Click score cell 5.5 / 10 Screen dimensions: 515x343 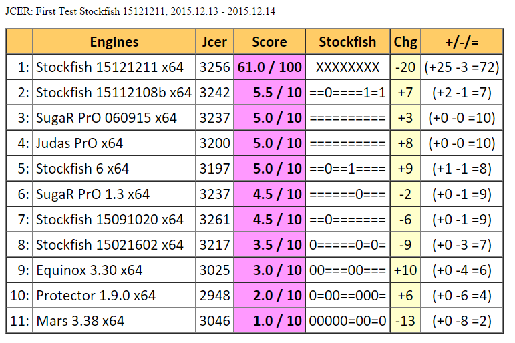pos(270,93)
